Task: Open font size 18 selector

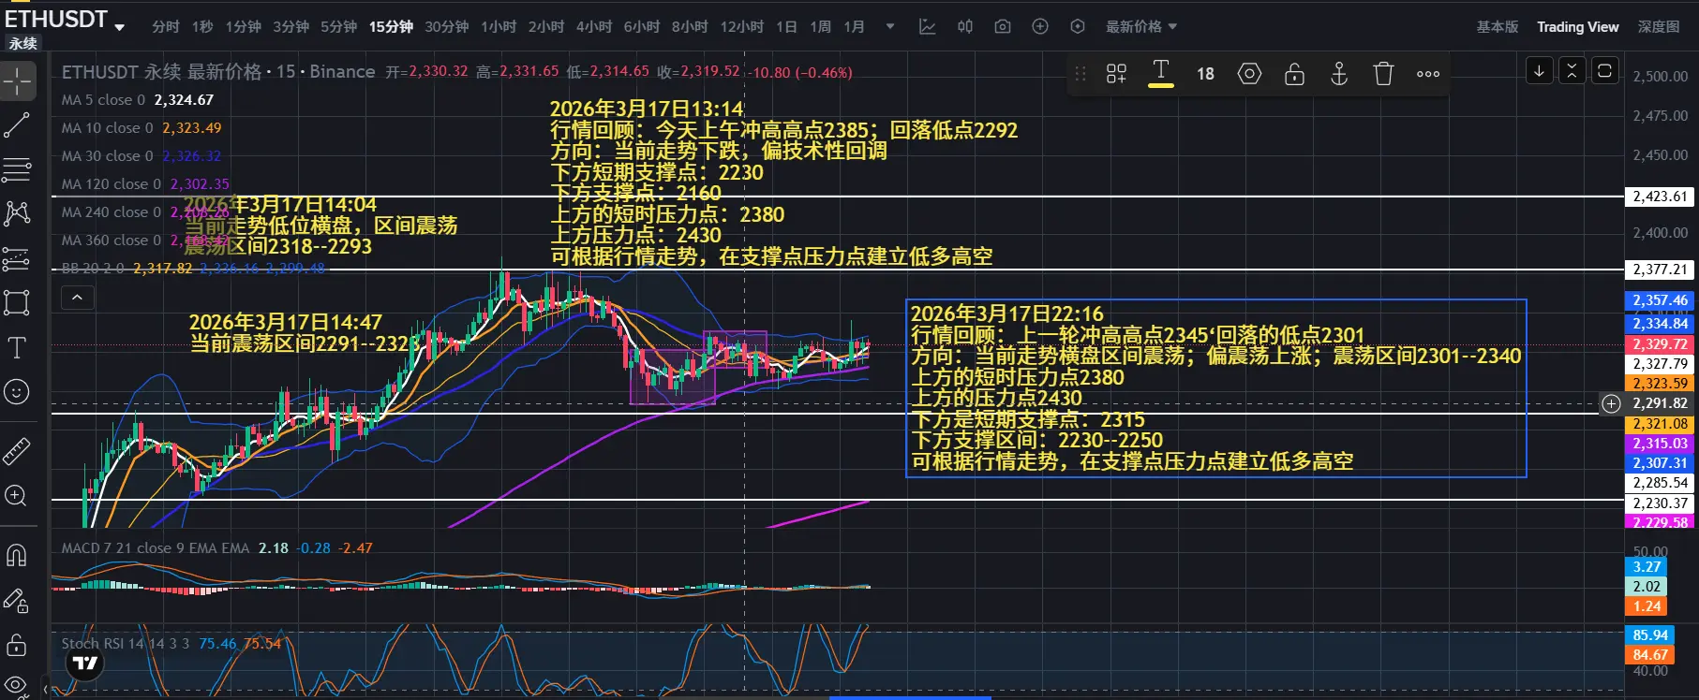Action: click(x=1205, y=74)
